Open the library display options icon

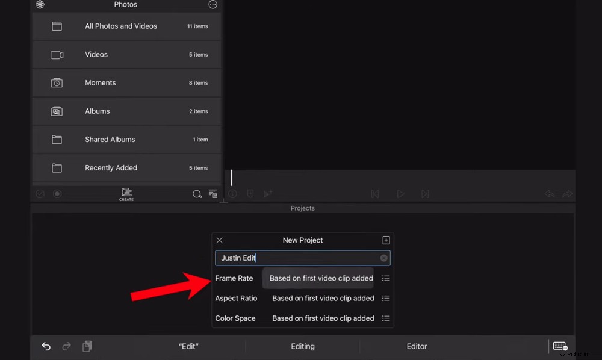(x=213, y=194)
